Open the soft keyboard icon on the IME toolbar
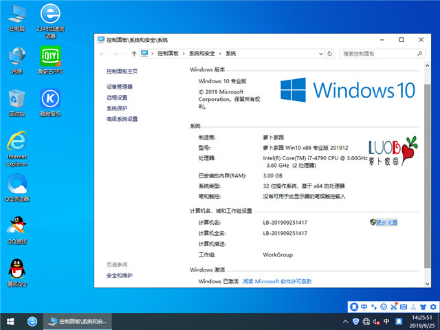Screen dimensions: 440x330 tap(404, 307)
